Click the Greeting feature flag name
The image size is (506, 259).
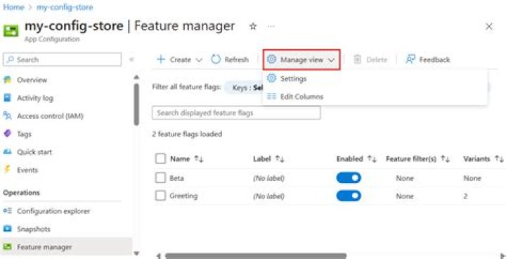point(183,196)
